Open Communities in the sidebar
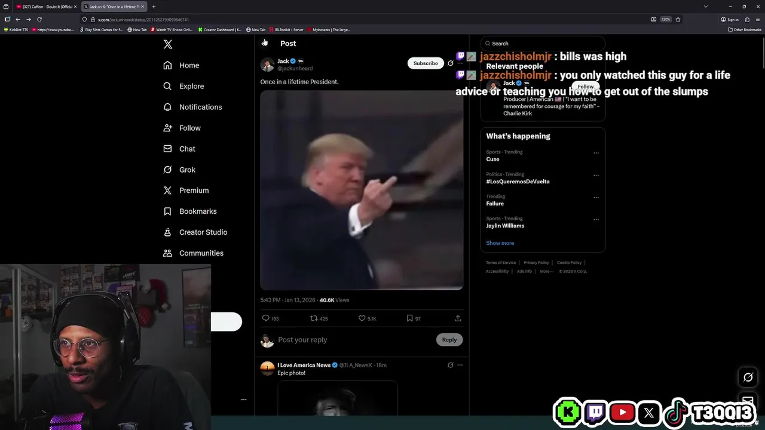765x430 pixels. pyautogui.click(x=193, y=253)
